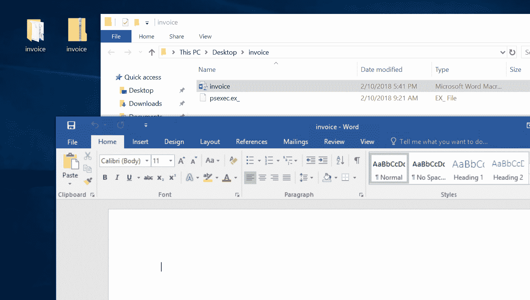Image resolution: width=530 pixels, height=300 pixels.
Task: Clear all formatting eraser icon
Action: point(233,160)
